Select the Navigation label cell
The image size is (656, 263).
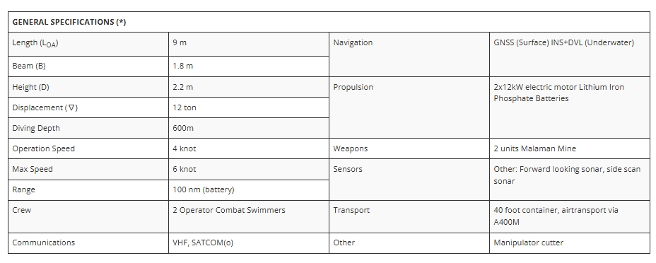(409, 54)
